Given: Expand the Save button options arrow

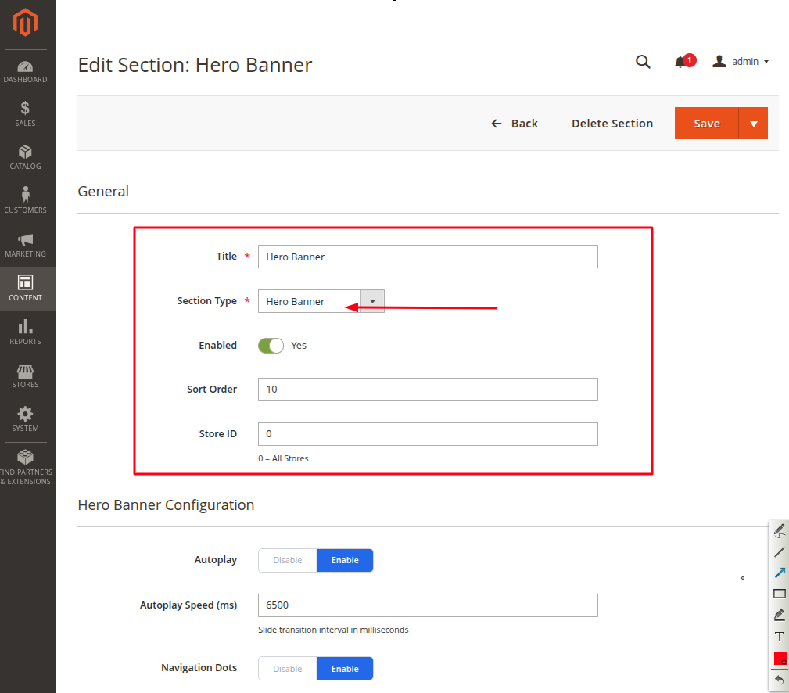Looking at the screenshot, I should point(753,124).
